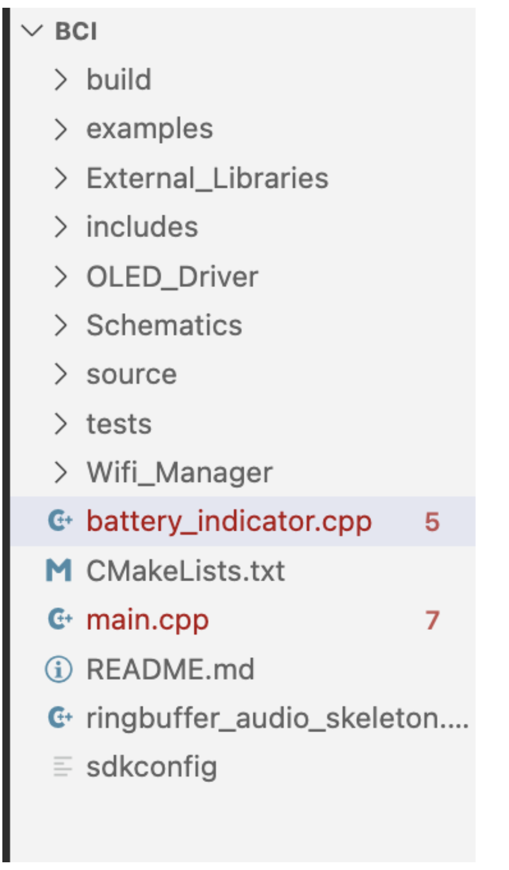This screenshot has height=870, width=509.
Task: Expand the OLED_Driver folder chevron
Action: 61,276
